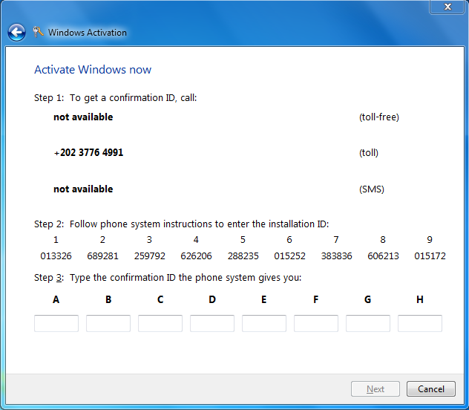Click the (toll-free) label
This screenshot has width=469, height=410.
(379, 117)
